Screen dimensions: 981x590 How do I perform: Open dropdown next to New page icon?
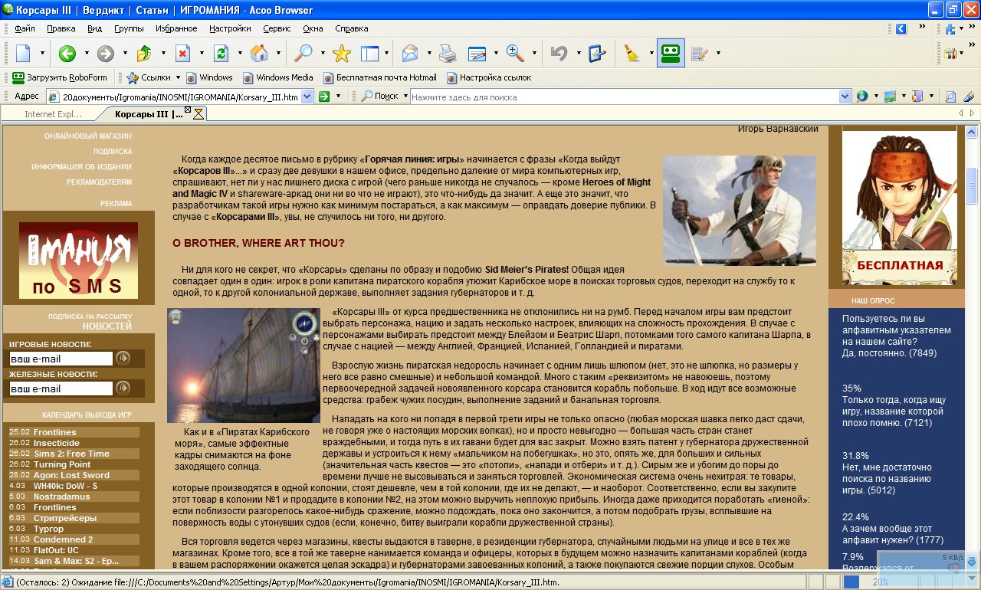pos(42,54)
